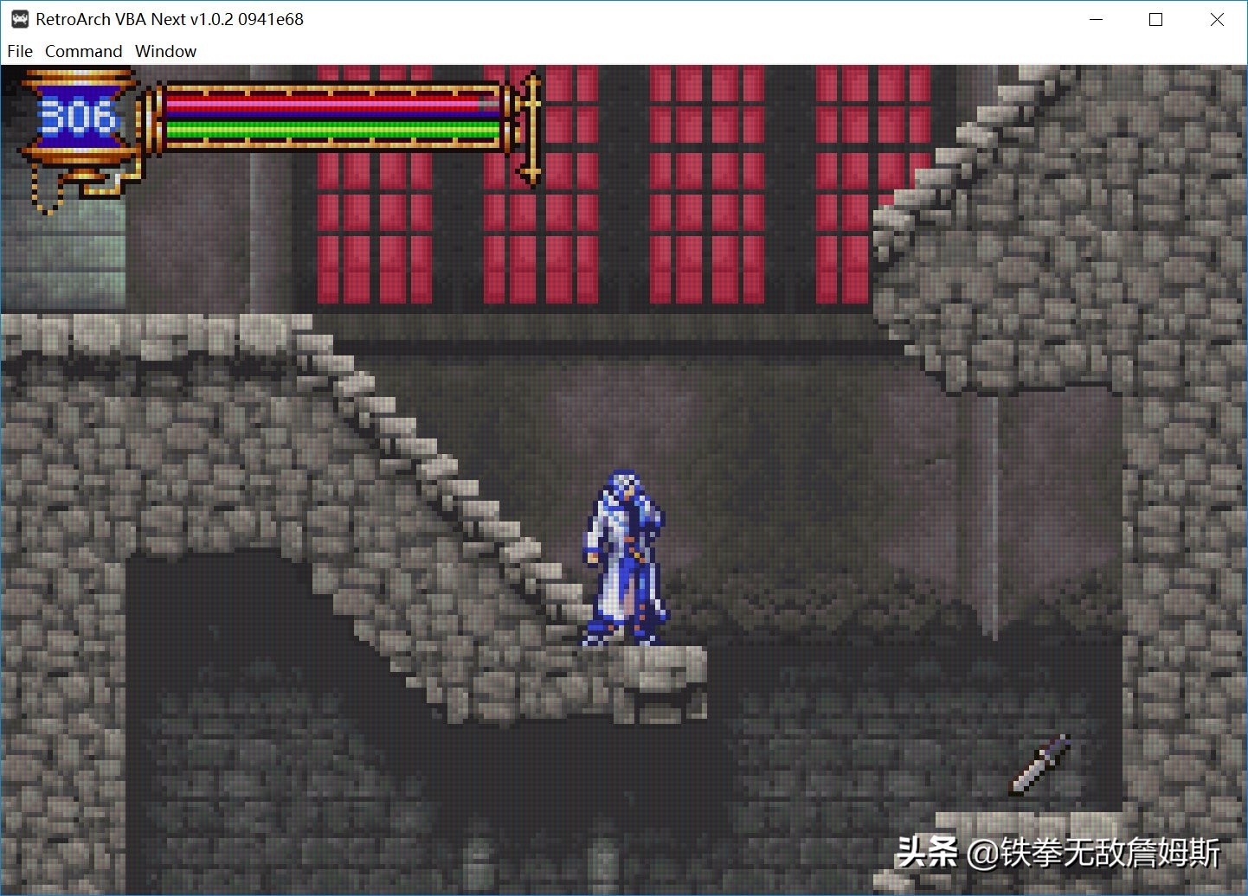
Task: Click the window title 'RetroArch VBA Next v1.0.2 0941e68'
Action: pyautogui.click(x=170, y=19)
